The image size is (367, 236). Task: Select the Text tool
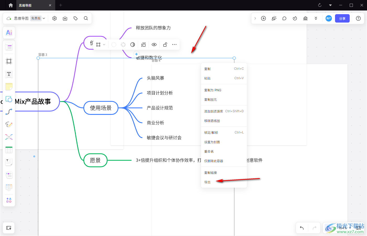coord(9,74)
